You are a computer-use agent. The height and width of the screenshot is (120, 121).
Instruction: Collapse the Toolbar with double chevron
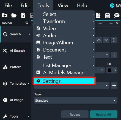(27, 23)
